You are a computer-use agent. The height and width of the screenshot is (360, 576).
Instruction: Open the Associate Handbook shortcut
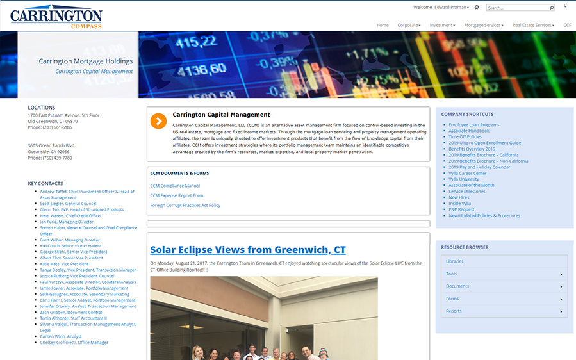[x=469, y=131]
